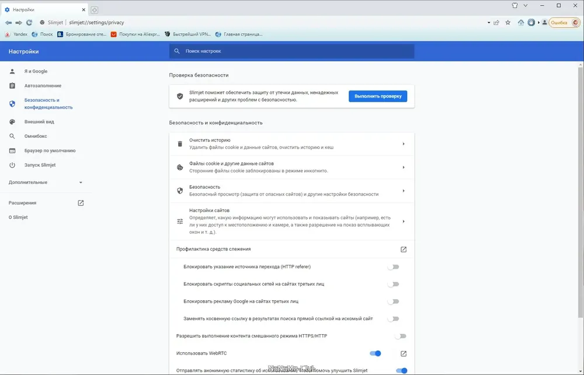Screen dimensions: 584x375
Task: Toggle Блокировать рекламу Google на сайтах
Action: tap(393, 301)
